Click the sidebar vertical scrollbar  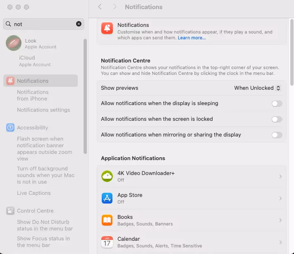[x=85, y=96]
